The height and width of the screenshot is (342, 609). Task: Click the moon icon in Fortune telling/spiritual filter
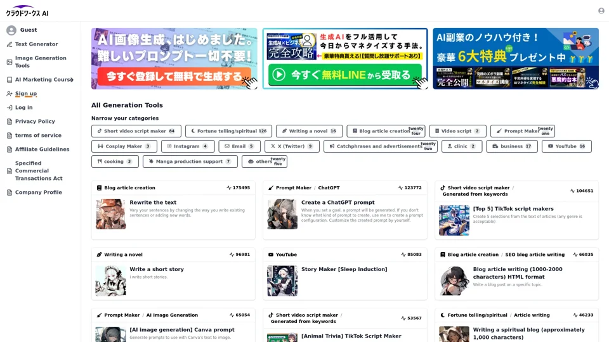(x=193, y=131)
